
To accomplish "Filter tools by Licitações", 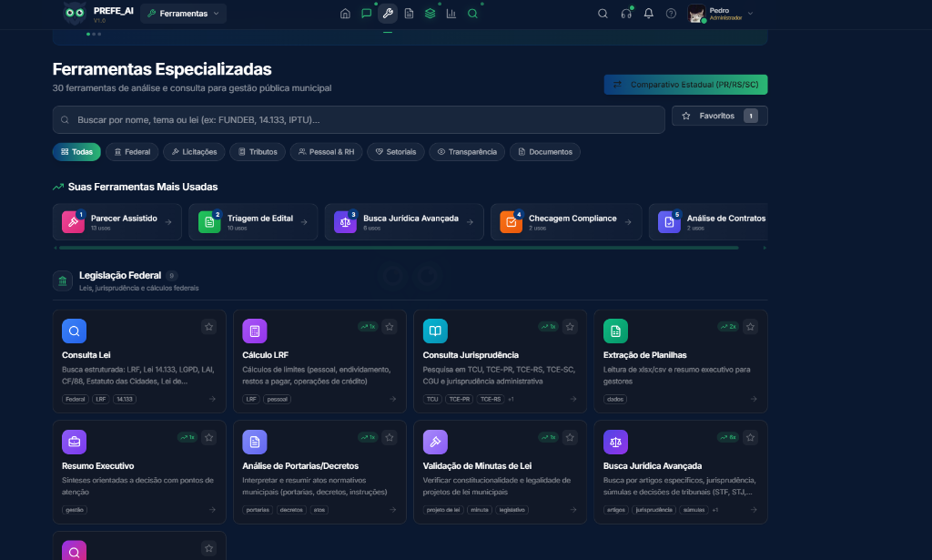I will tap(194, 151).
